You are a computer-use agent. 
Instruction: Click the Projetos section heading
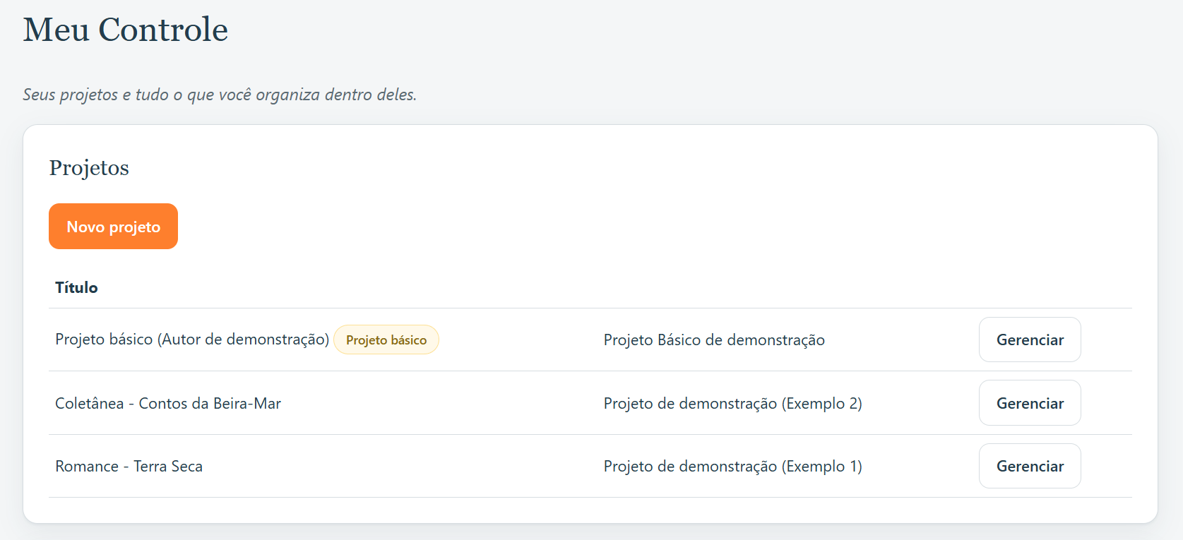coord(89,168)
